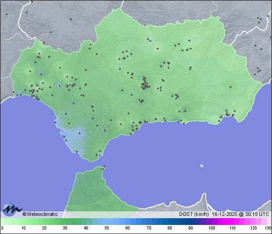Click the © Meteoclimatic copyright text
This screenshot has width=272, height=234.
[x=40, y=214]
